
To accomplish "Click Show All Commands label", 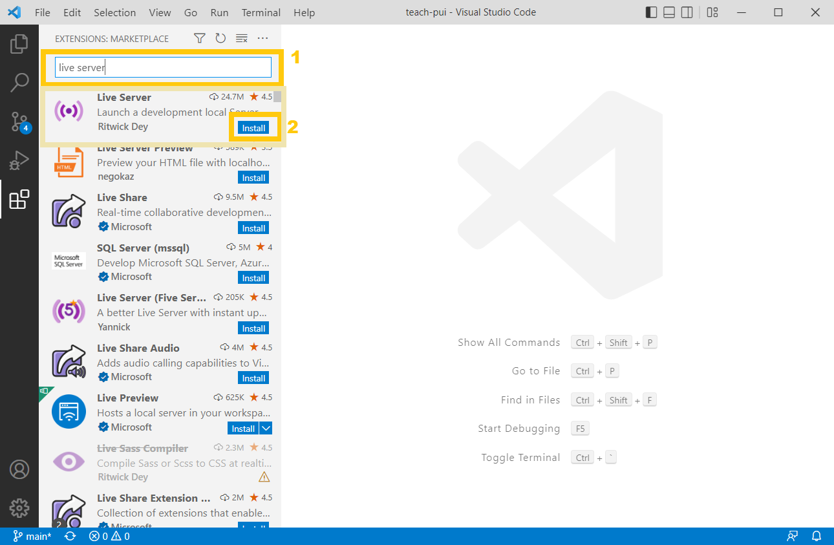I will [x=509, y=343].
